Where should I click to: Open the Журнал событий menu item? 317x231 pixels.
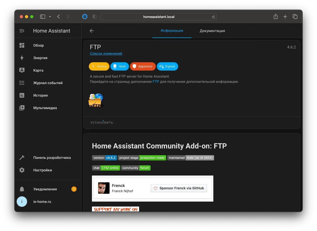48,83
